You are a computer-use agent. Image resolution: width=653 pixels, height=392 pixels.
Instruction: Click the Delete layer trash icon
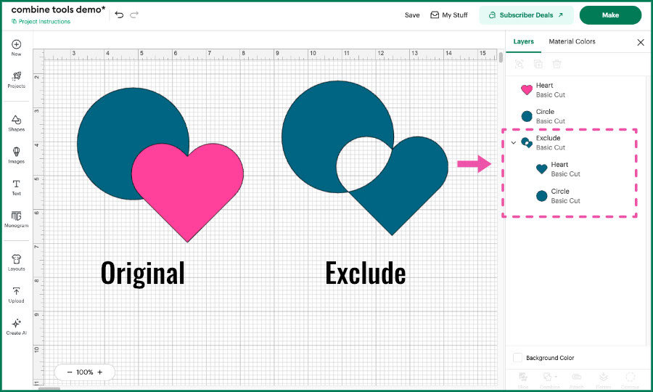click(x=557, y=64)
